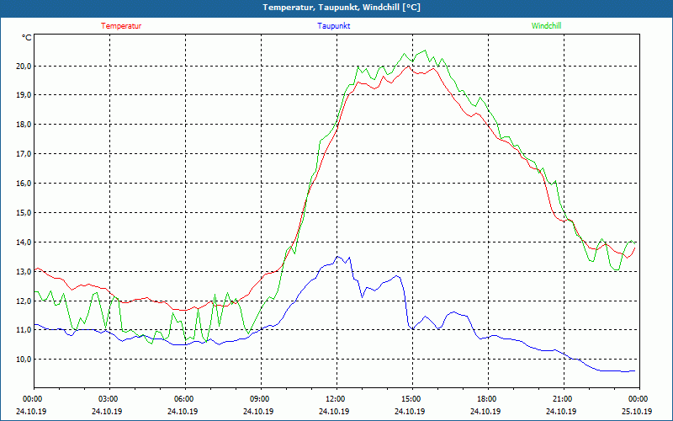Click the 14,0 y-axis value

24,242
